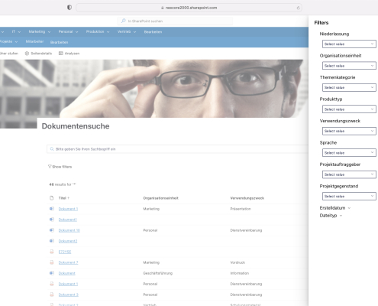378x306 pixels.
Task: Open the Dokument2 link
Action: (68, 241)
